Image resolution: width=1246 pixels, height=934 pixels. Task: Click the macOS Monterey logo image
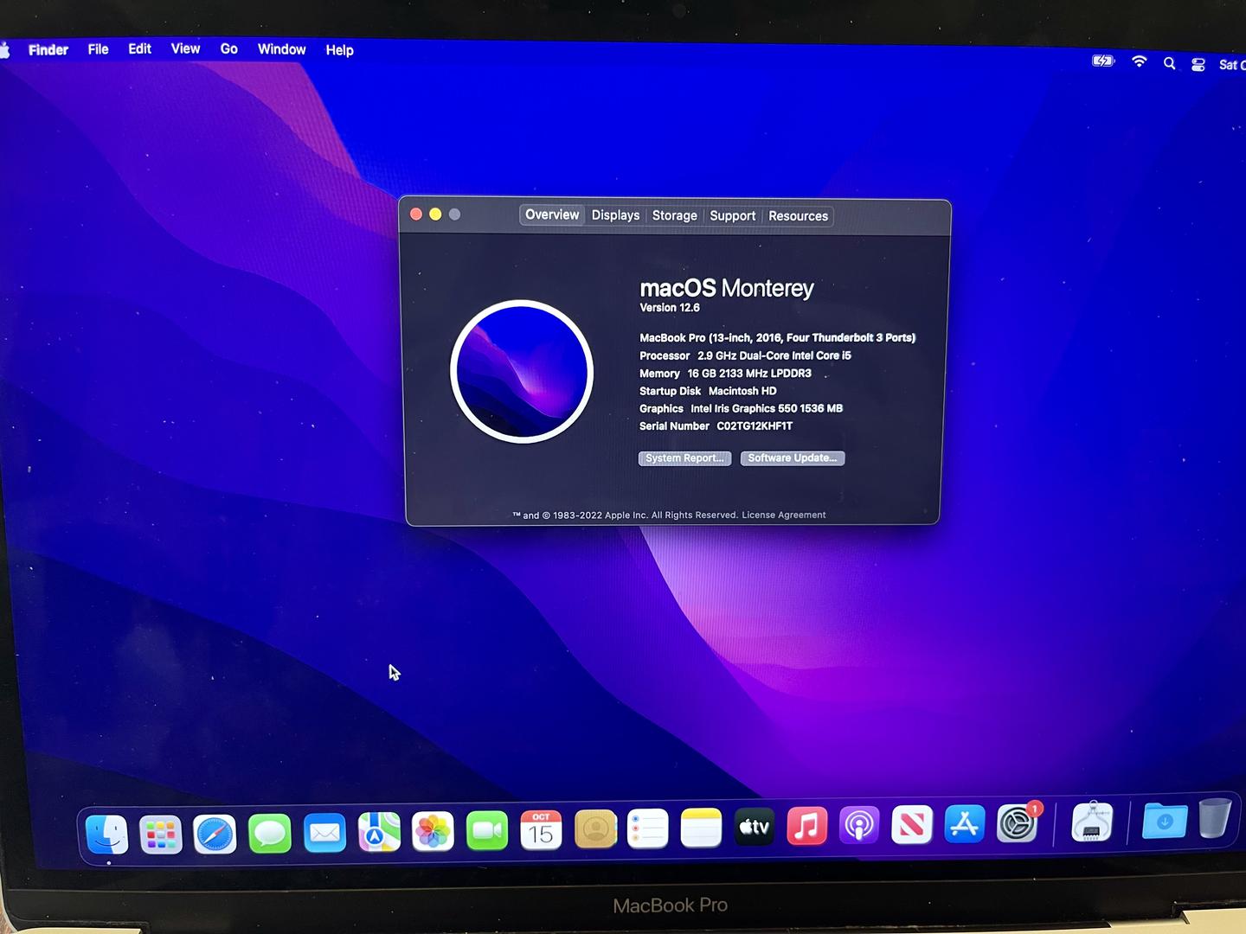(x=522, y=372)
